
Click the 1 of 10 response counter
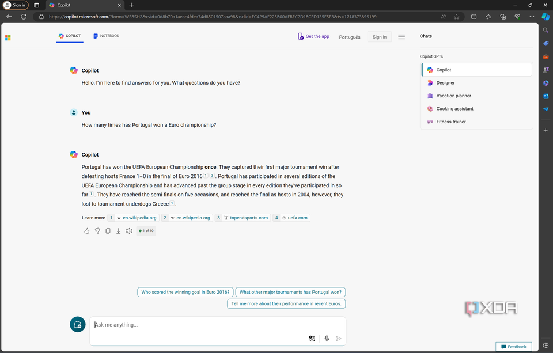pos(146,231)
